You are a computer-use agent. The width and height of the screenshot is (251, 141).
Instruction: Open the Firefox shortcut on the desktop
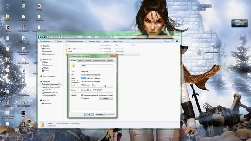(x=39, y=7)
